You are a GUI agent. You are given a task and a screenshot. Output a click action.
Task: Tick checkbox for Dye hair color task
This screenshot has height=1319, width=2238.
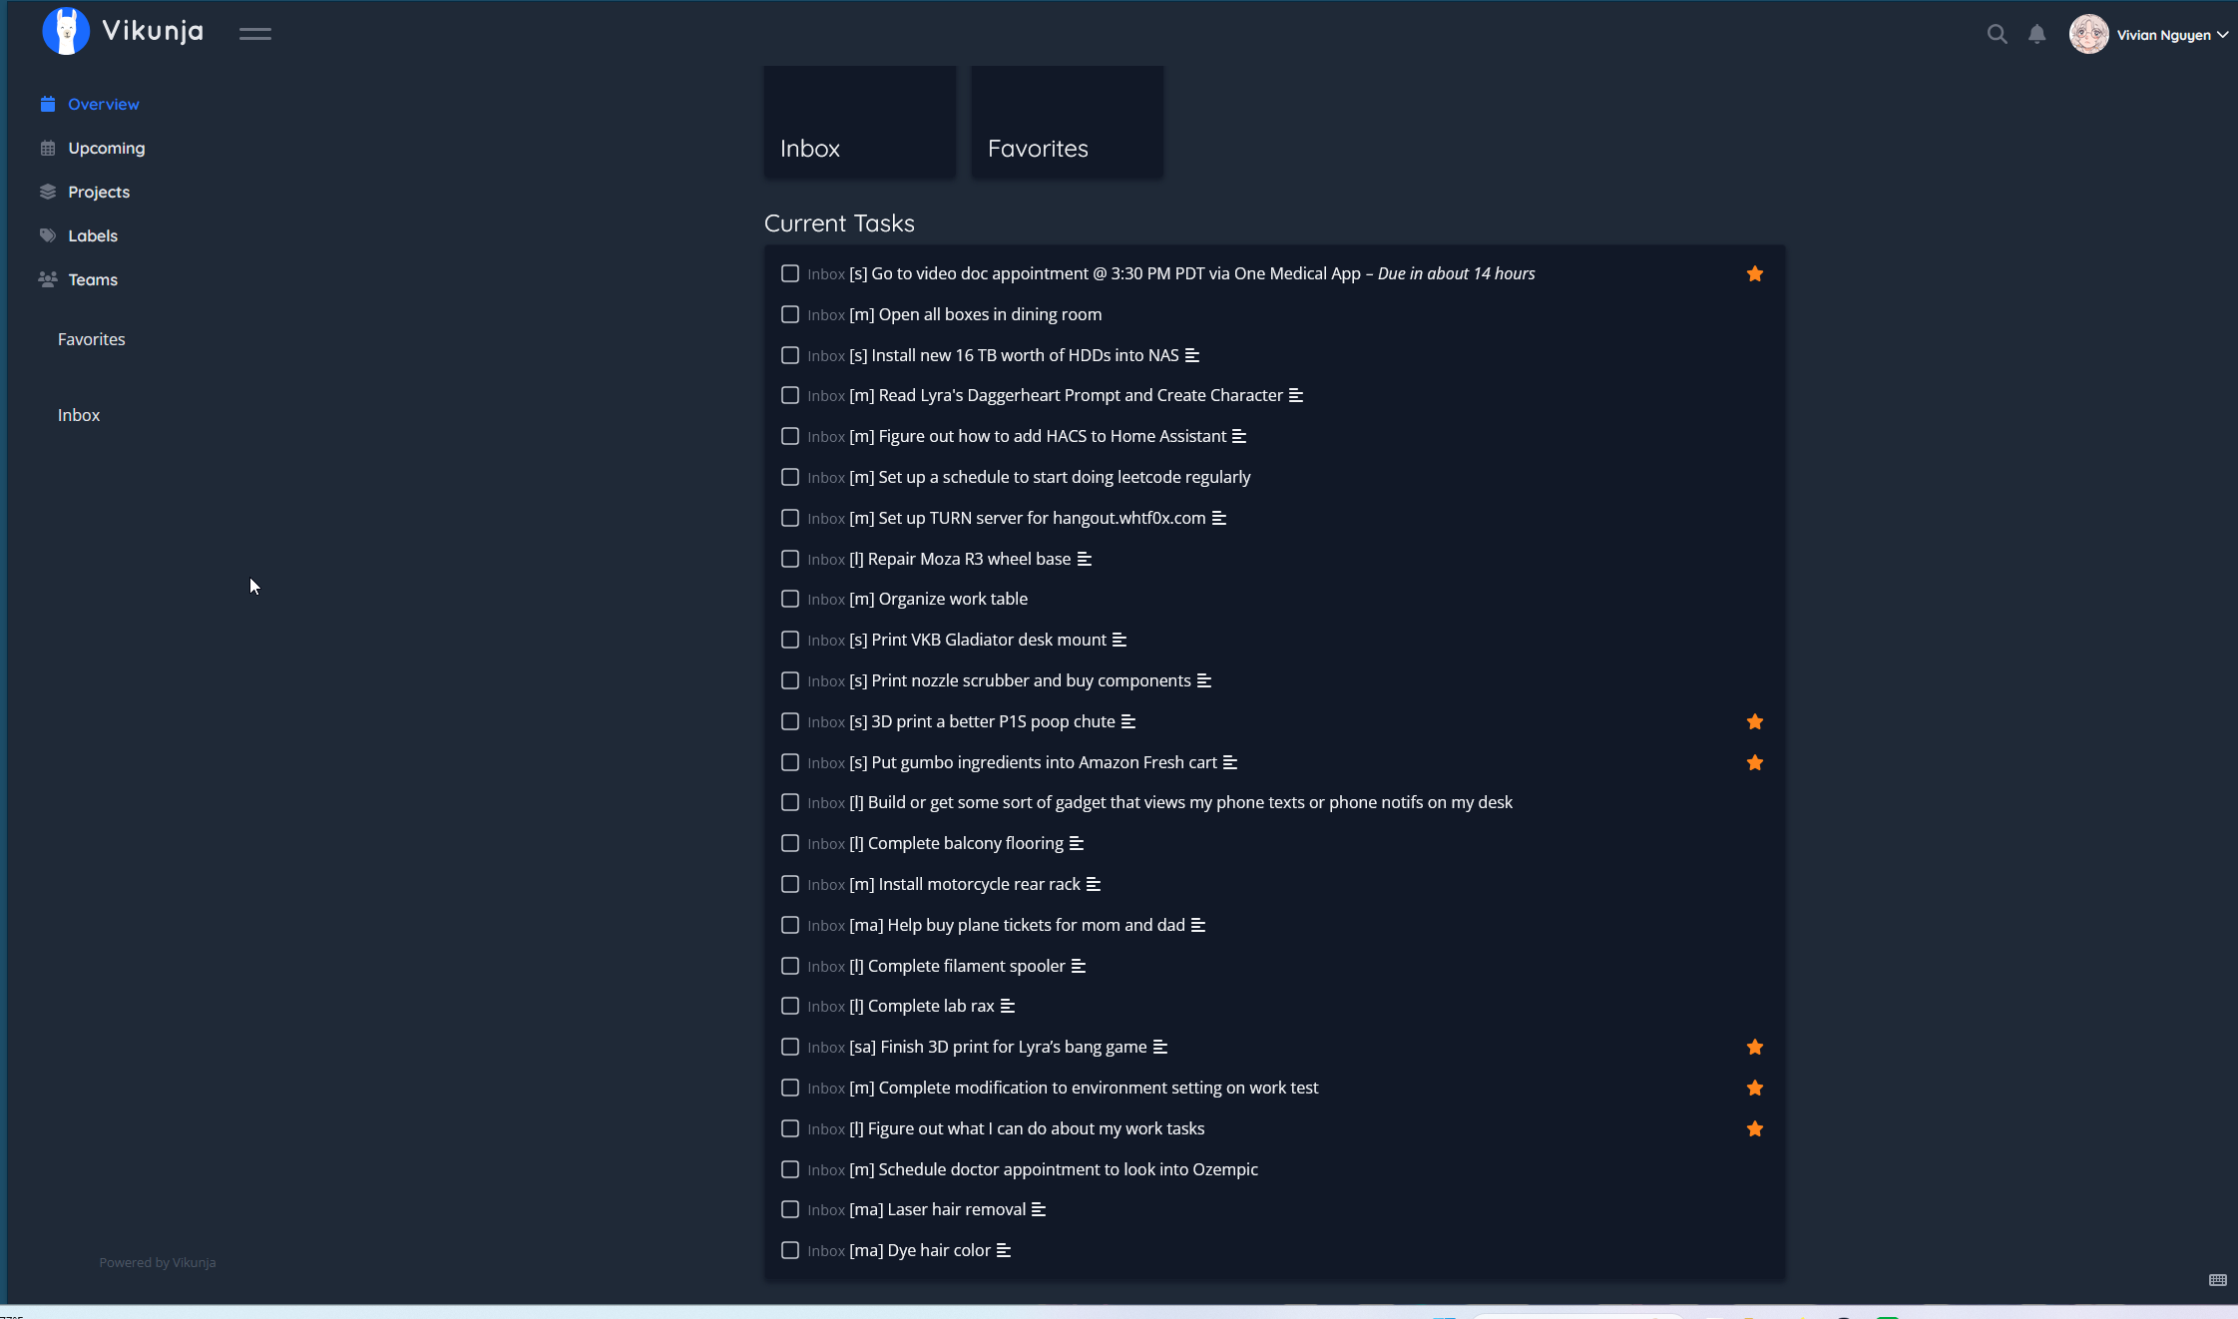pos(790,1250)
